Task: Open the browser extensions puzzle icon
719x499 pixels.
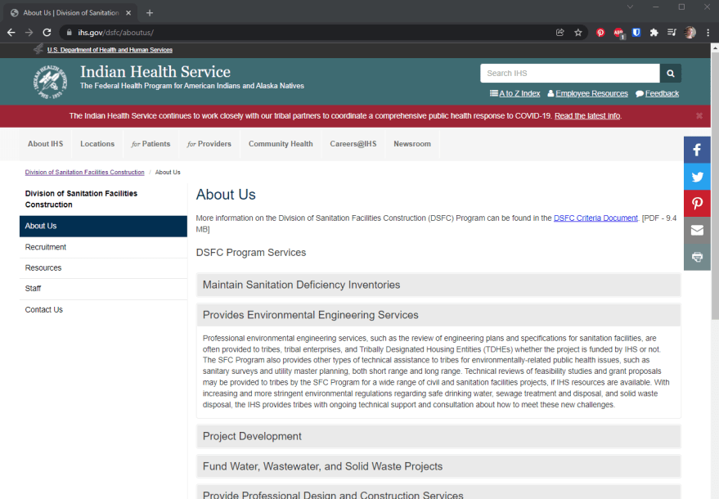Action: 654,33
